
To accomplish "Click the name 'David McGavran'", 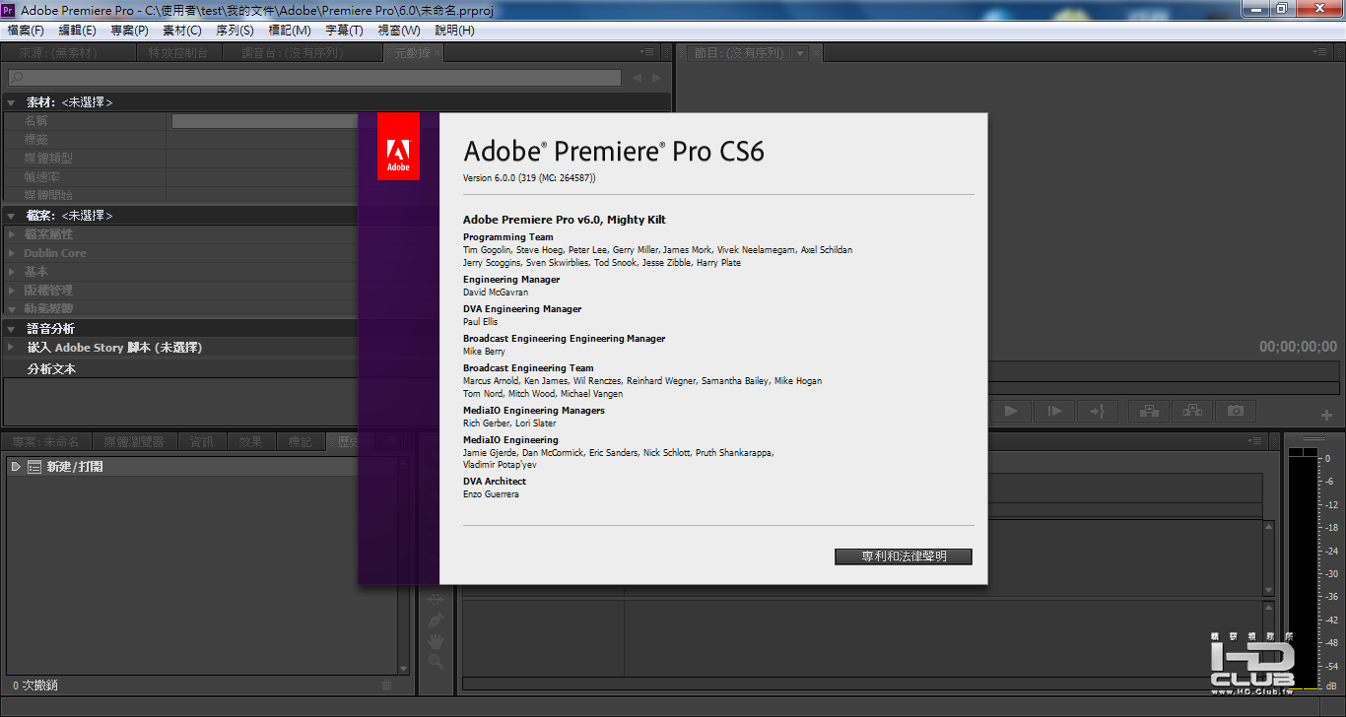I will click(498, 293).
